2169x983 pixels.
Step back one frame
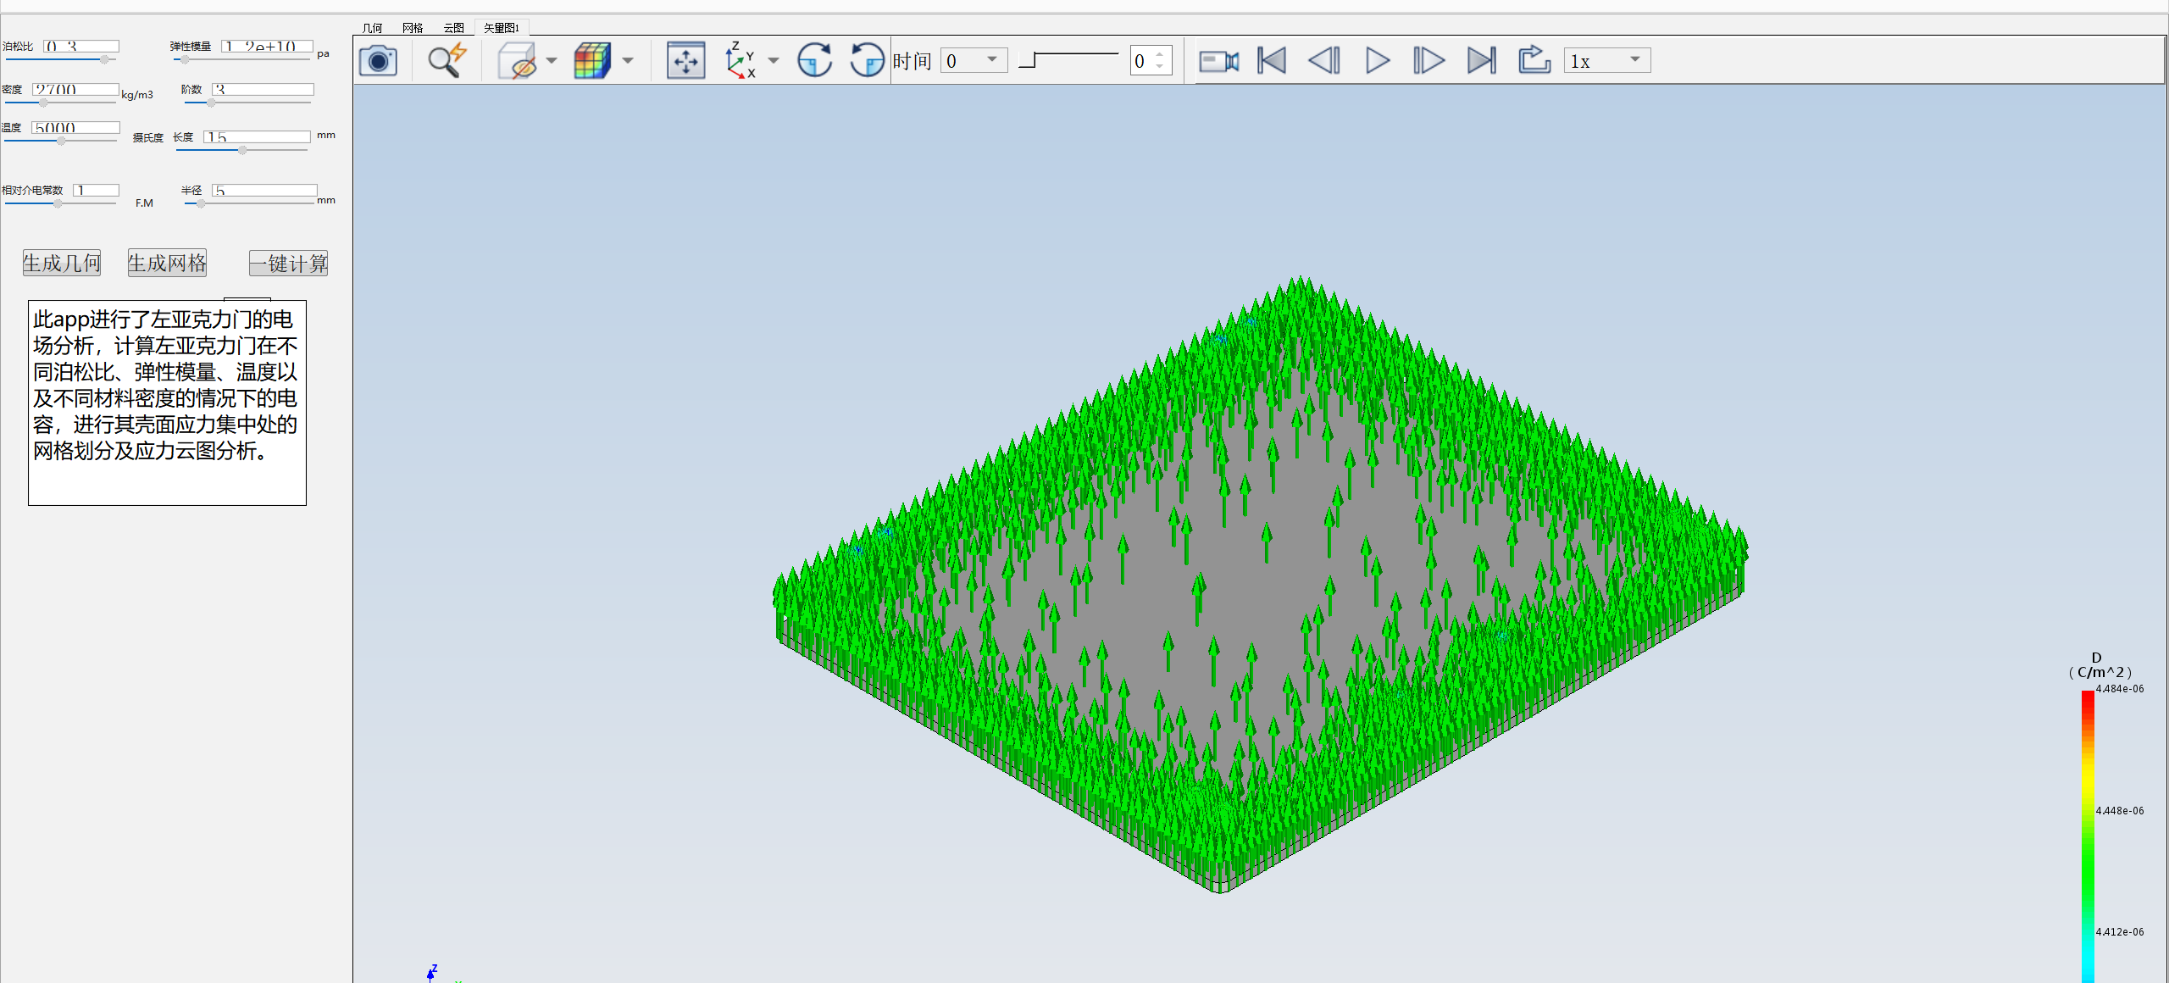click(1324, 61)
